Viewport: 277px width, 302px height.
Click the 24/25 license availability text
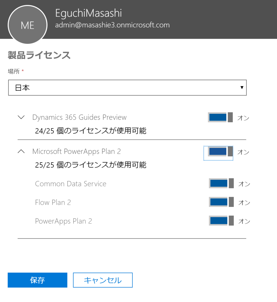click(x=91, y=131)
